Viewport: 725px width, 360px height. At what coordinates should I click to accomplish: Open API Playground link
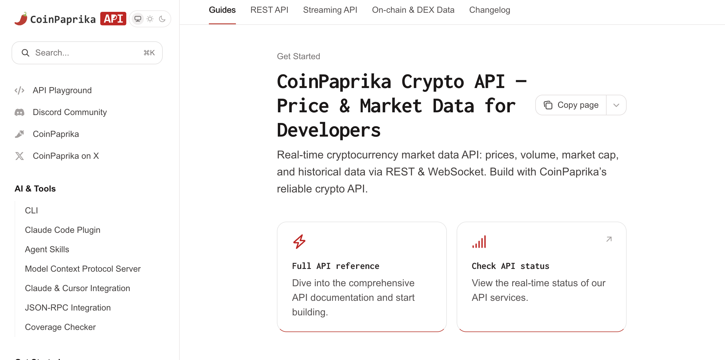pyautogui.click(x=62, y=90)
